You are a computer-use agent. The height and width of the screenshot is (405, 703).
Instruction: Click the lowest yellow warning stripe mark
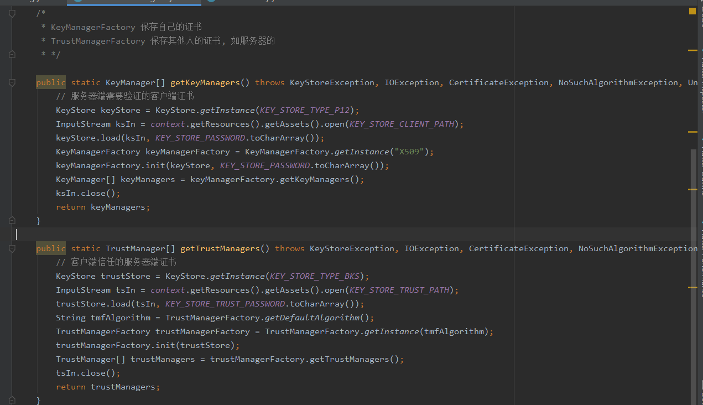tap(692, 288)
